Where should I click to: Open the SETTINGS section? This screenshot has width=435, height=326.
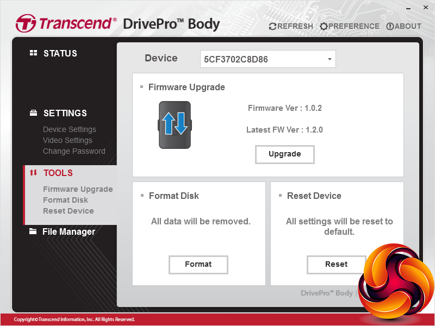(65, 113)
